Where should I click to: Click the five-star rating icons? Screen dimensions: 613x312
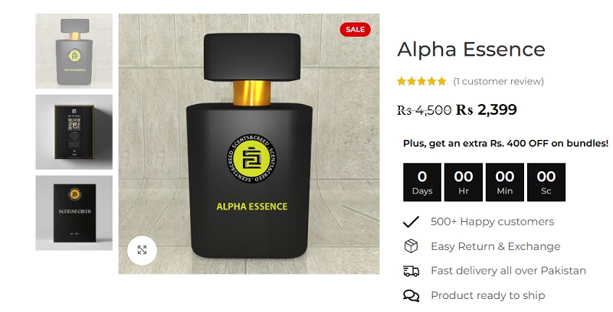click(x=421, y=81)
